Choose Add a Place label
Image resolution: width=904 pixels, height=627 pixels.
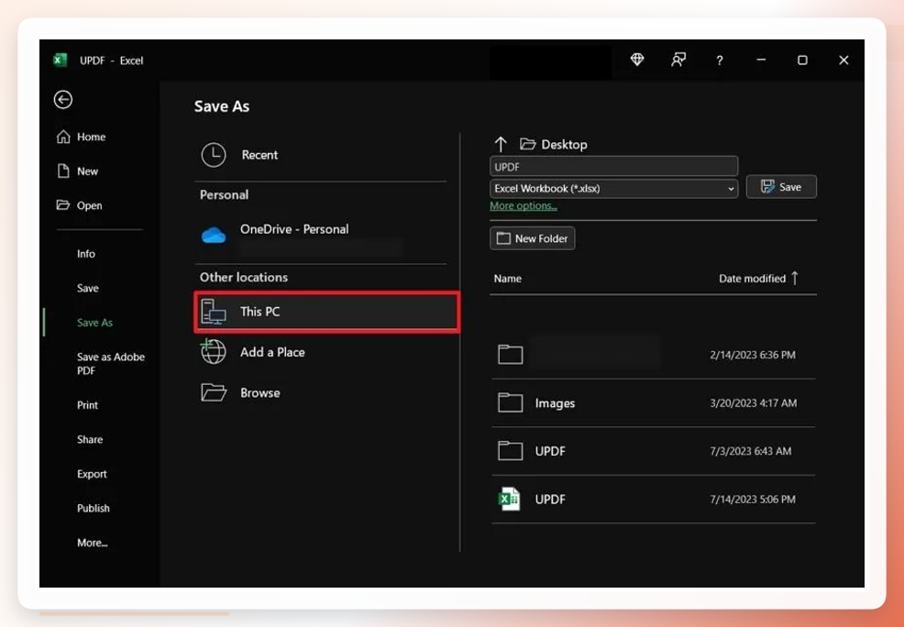point(272,352)
